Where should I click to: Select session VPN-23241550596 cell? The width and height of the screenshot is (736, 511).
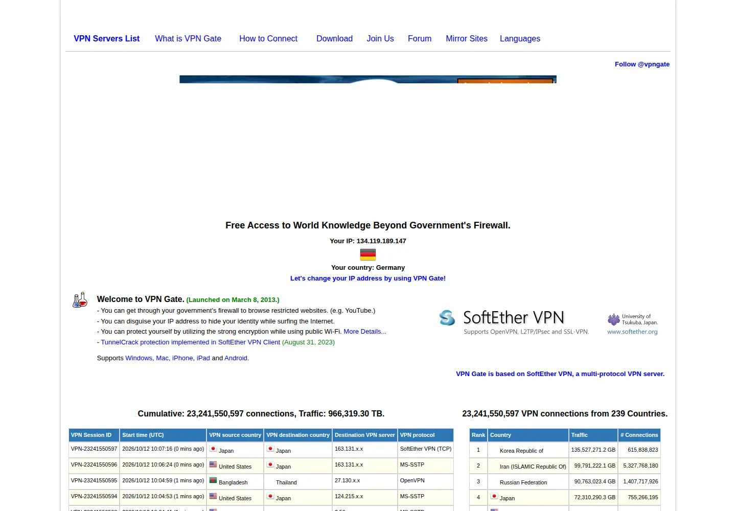tap(94, 465)
